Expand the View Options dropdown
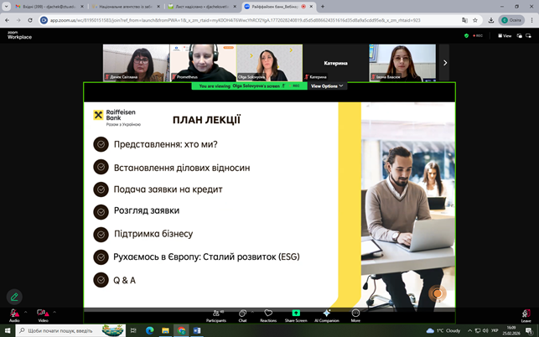The image size is (539, 337). (x=328, y=86)
